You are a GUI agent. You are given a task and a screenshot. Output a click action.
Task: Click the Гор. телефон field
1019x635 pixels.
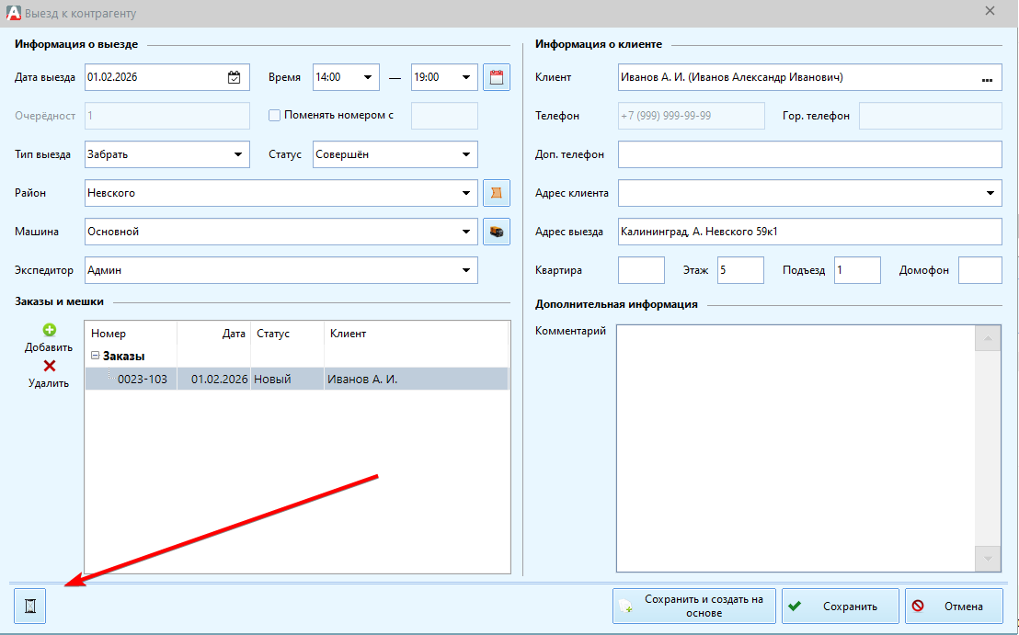pyautogui.click(x=931, y=116)
